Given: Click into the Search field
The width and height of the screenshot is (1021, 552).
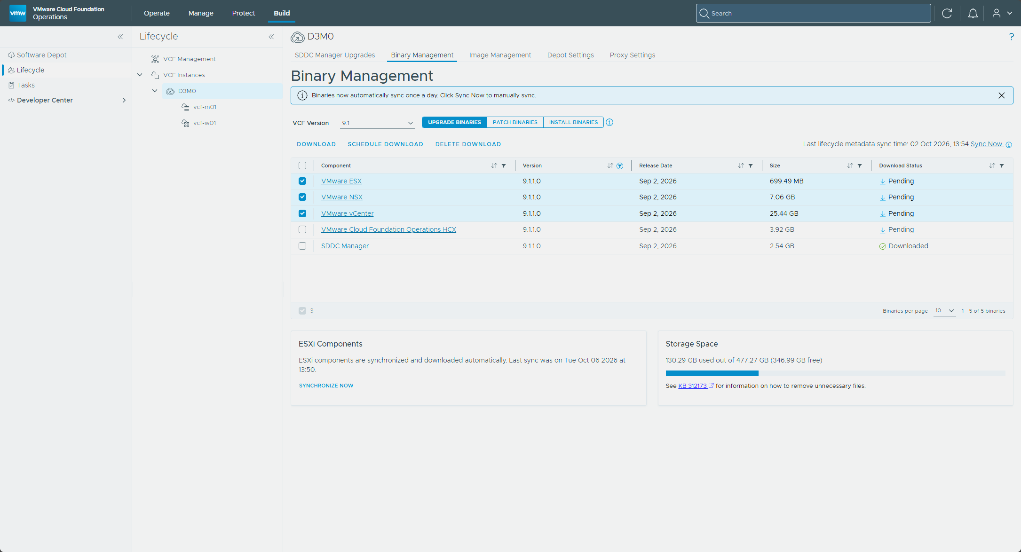Looking at the screenshot, I should click(x=813, y=13).
